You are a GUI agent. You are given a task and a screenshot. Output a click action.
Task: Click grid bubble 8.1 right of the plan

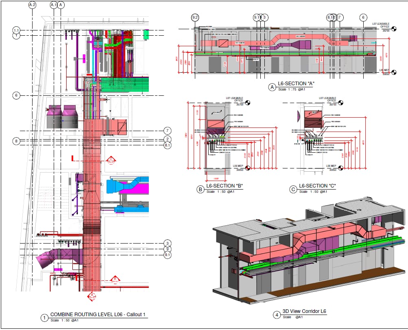(168, 145)
